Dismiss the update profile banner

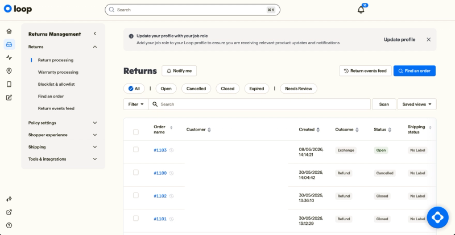click(429, 40)
